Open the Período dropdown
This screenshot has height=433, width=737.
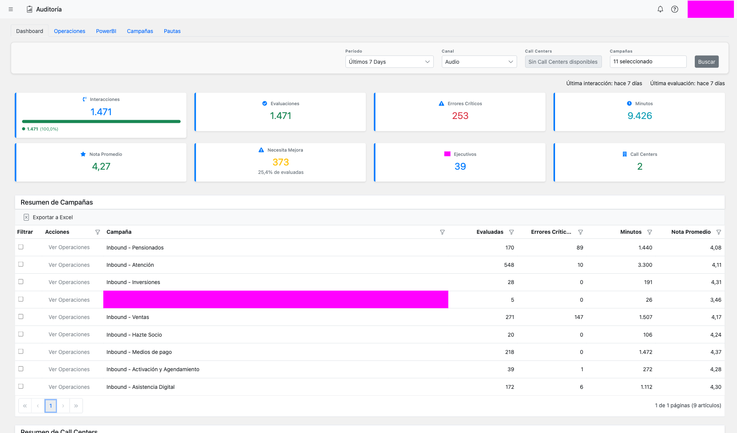[x=389, y=61]
